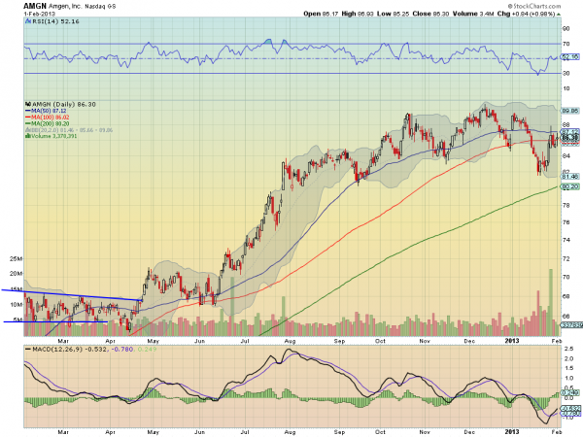Click the MACD axis label 1.5

point(568,368)
